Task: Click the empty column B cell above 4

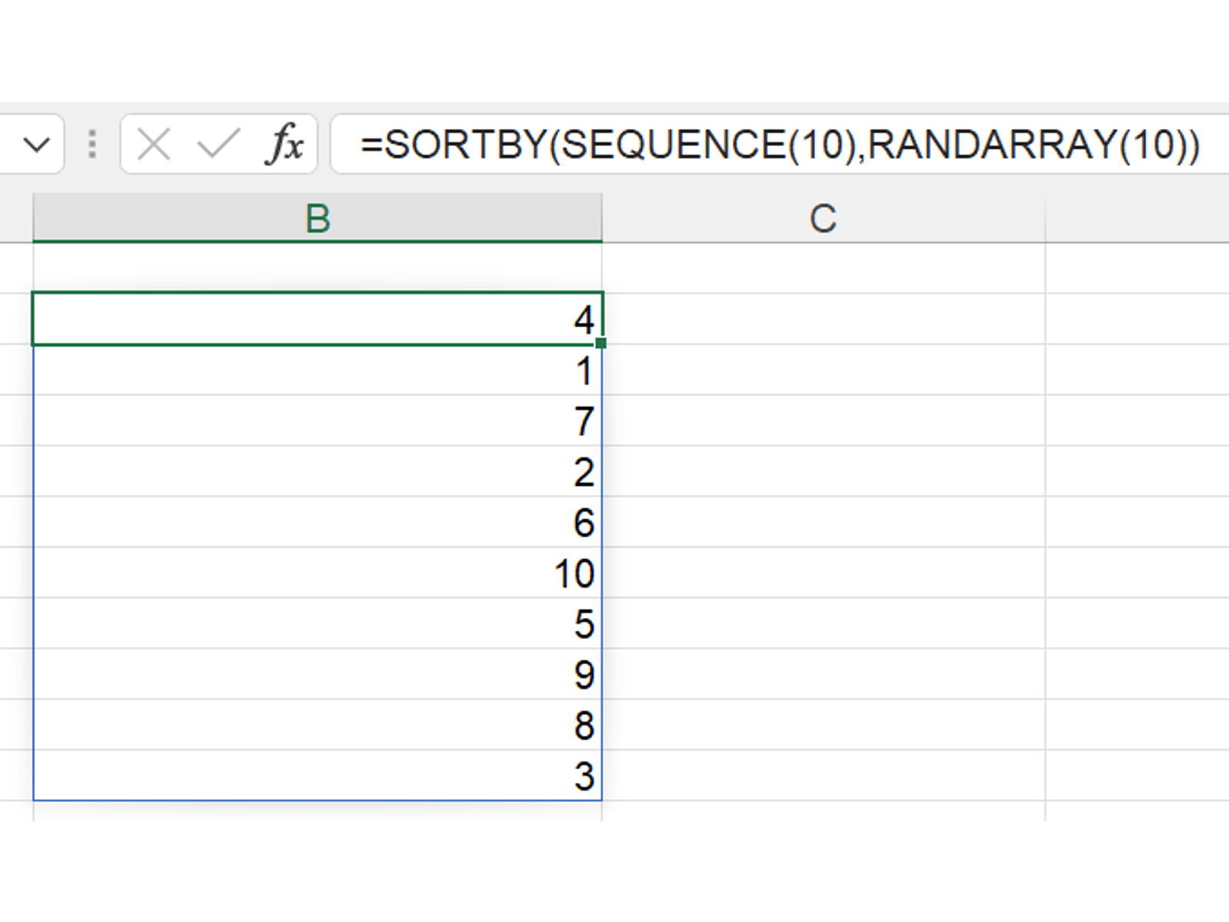Action: click(x=317, y=268)
